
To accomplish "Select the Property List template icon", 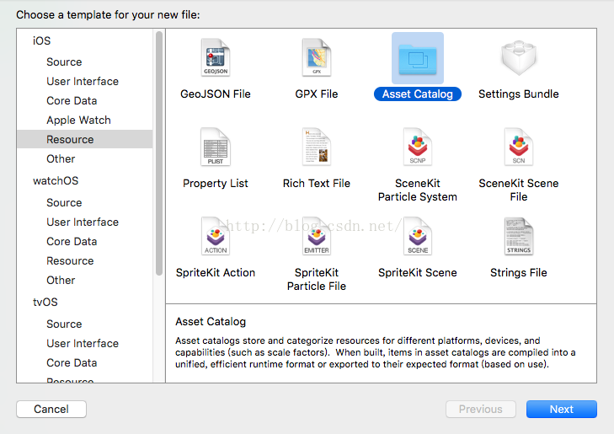I will coord(215,147).
